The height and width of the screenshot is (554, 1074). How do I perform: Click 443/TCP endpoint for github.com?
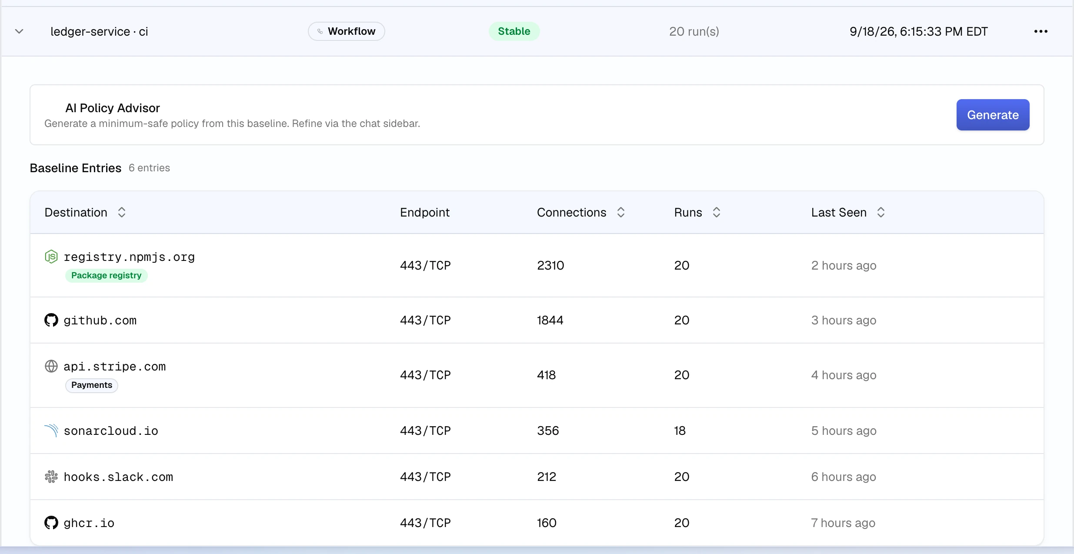click(x=425, y=320)
